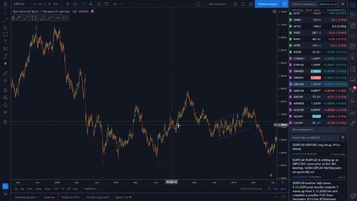Toggle the magnet mode

[5, 90]
